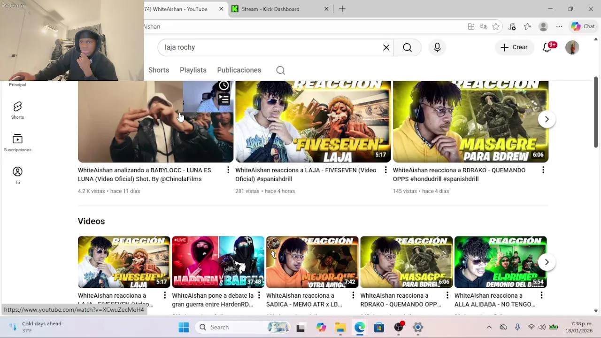Open YouTube notifications bell
The height and width of the screenshot is (338, 601).
(x=547, y=47)
